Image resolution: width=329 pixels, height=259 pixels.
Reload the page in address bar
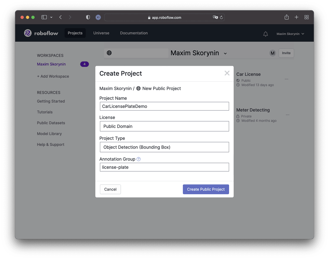coord(221,18)
